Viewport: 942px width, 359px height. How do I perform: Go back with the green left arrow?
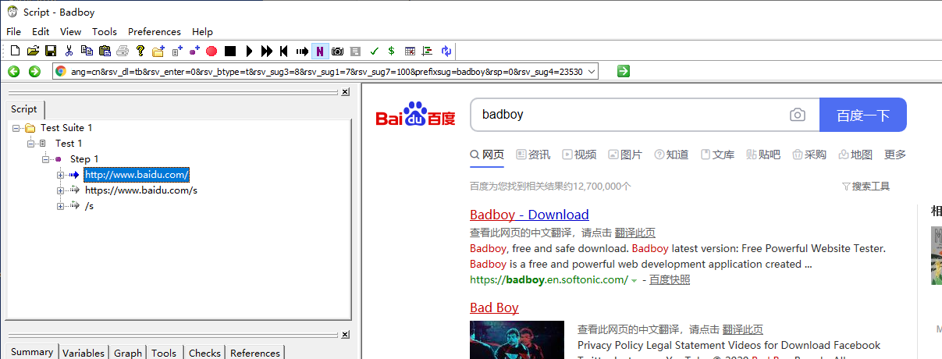pos(13,72)
